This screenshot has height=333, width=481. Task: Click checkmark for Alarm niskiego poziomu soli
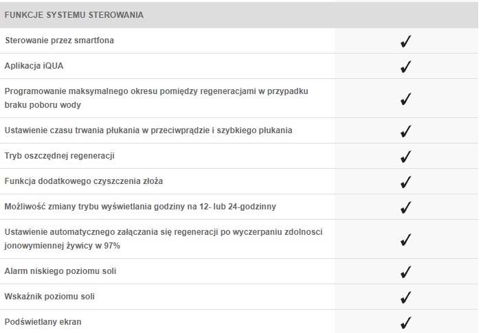click(x=405, y=272)
